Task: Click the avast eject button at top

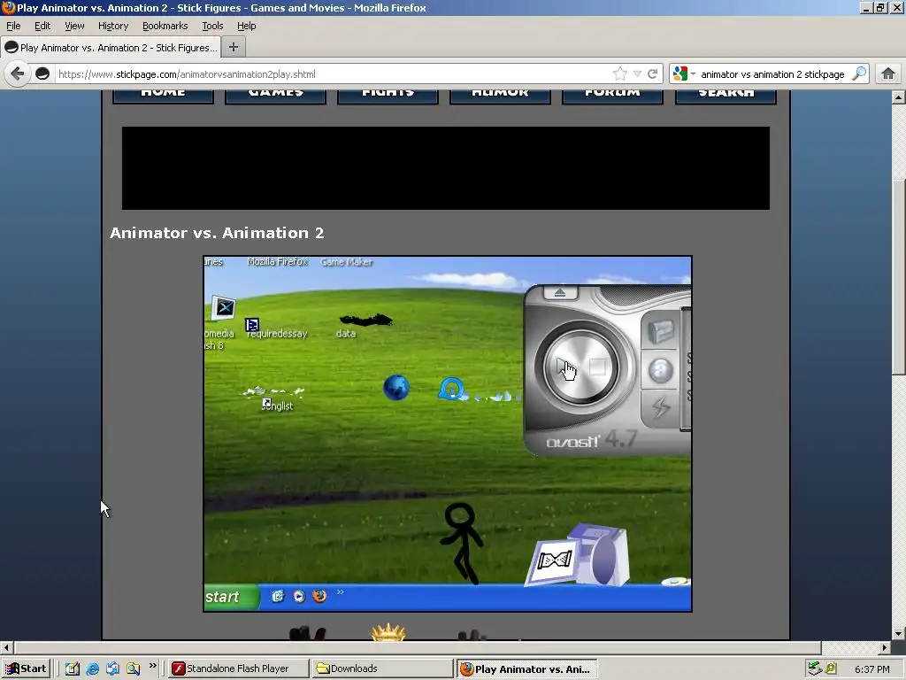Action: (x=560, y=292)
